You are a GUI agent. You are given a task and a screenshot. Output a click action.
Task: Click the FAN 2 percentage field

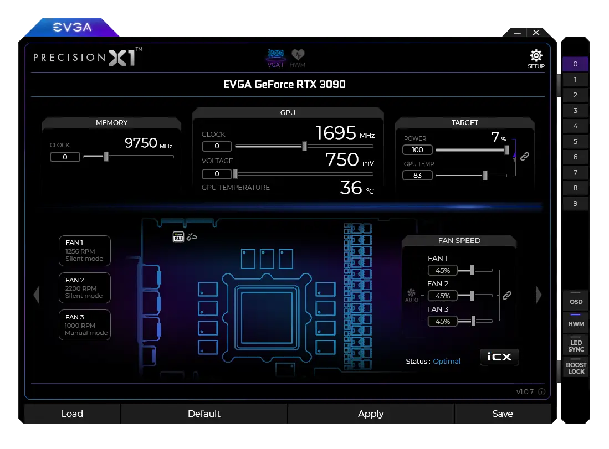[x=442, y=296]
